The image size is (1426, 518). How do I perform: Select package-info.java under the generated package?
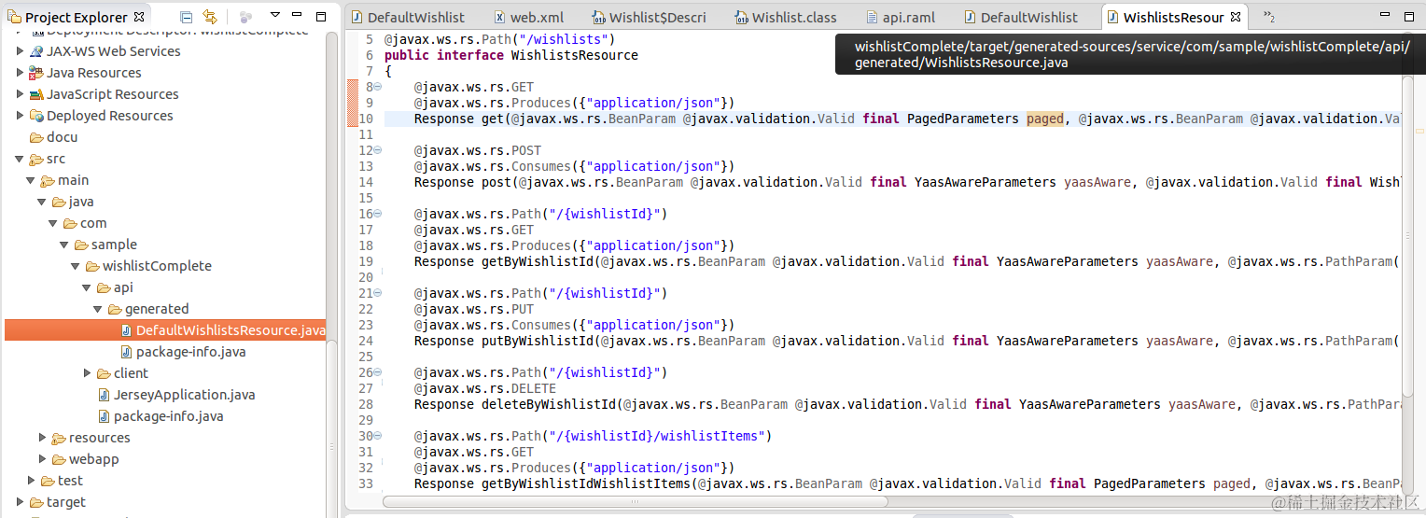[190, 352]
